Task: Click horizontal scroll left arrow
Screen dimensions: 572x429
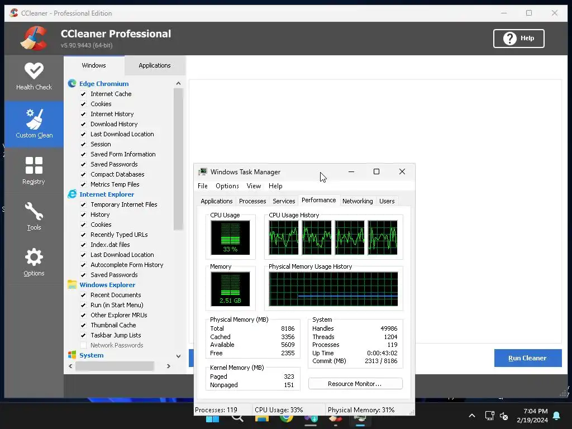Action: point(71,366)
